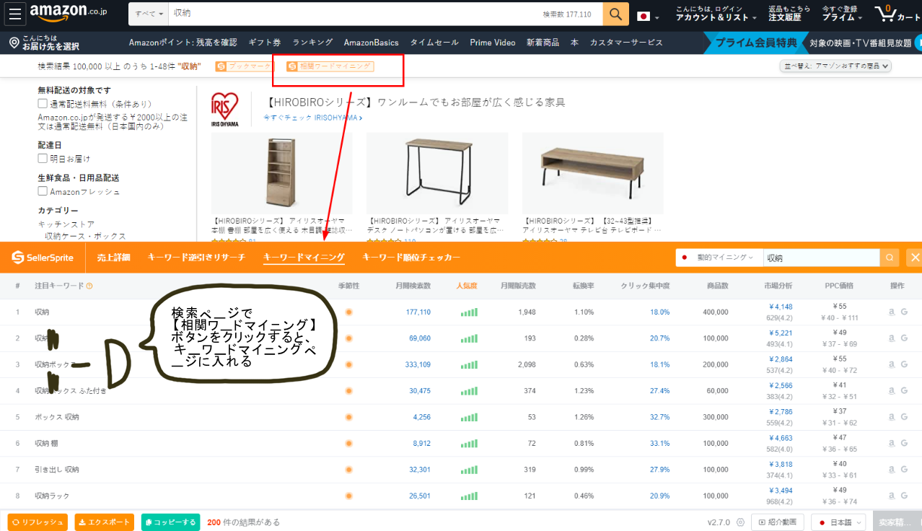Click キッチンストア category link
The width and height of the screenshot is (922, 531).
pos(66,224)
